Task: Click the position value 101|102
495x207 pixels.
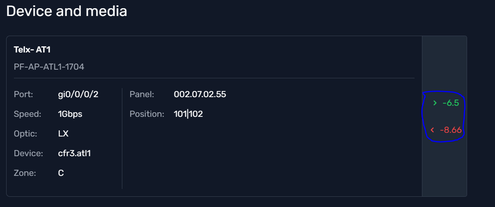Action: (188, 114)
